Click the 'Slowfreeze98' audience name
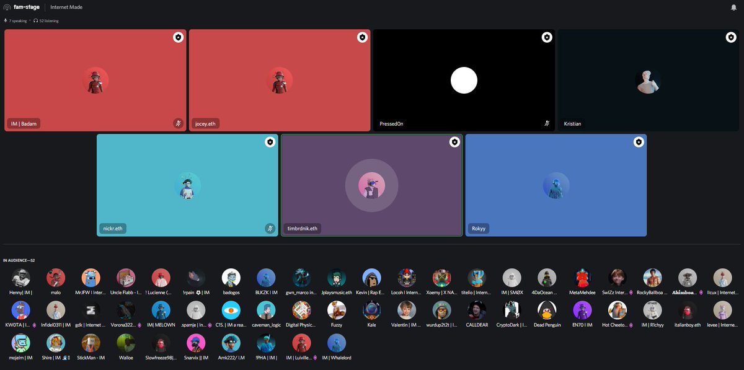This screenshot has height=370, width=744. 161,357
